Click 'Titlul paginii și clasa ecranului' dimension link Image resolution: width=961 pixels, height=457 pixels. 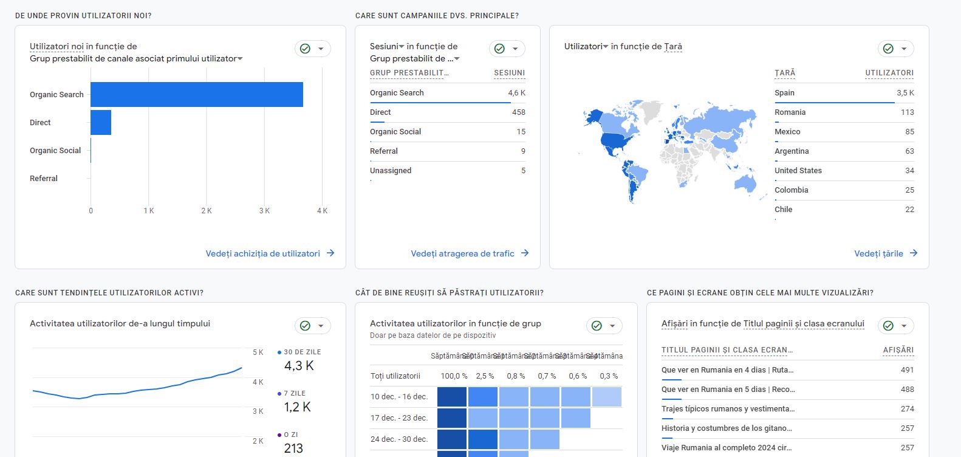[804, 324]
